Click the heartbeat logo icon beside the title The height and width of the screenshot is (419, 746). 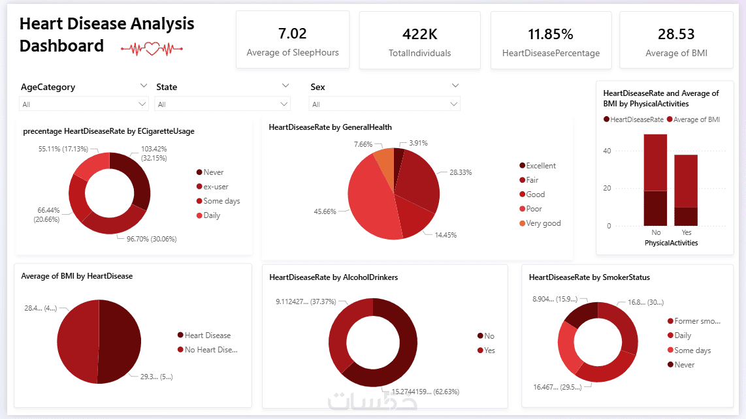[152, 48]
